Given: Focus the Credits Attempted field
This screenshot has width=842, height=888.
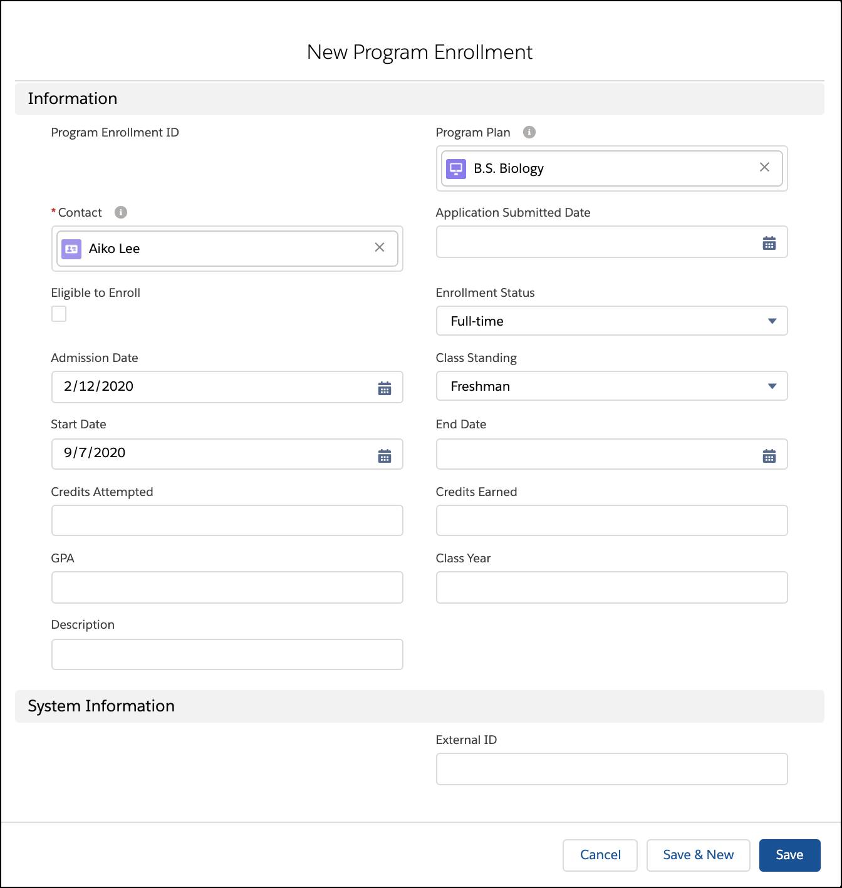Looking at the screenshot, I should click(227, 520).
